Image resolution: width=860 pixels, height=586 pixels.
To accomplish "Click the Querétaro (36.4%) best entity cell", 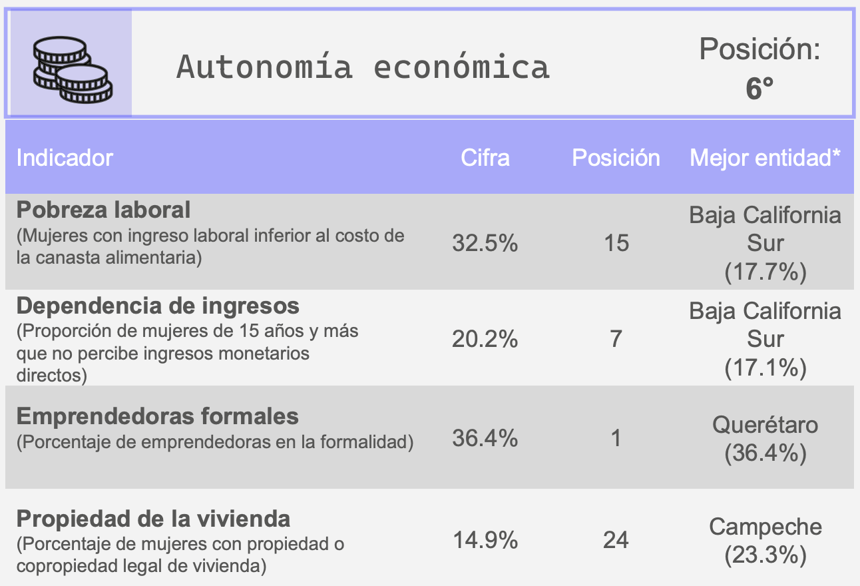I will click(765, 439).
